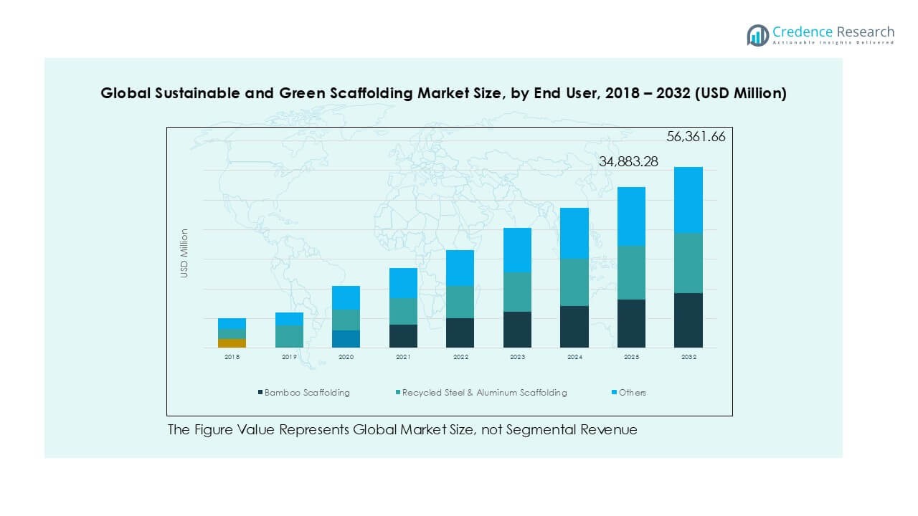918x516 pixels.
Task: Click the footnote about Global Market Size
Action: (x=402, y=430)
